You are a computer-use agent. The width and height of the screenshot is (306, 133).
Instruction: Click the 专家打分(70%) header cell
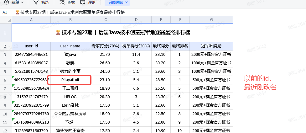click(105, 46)
